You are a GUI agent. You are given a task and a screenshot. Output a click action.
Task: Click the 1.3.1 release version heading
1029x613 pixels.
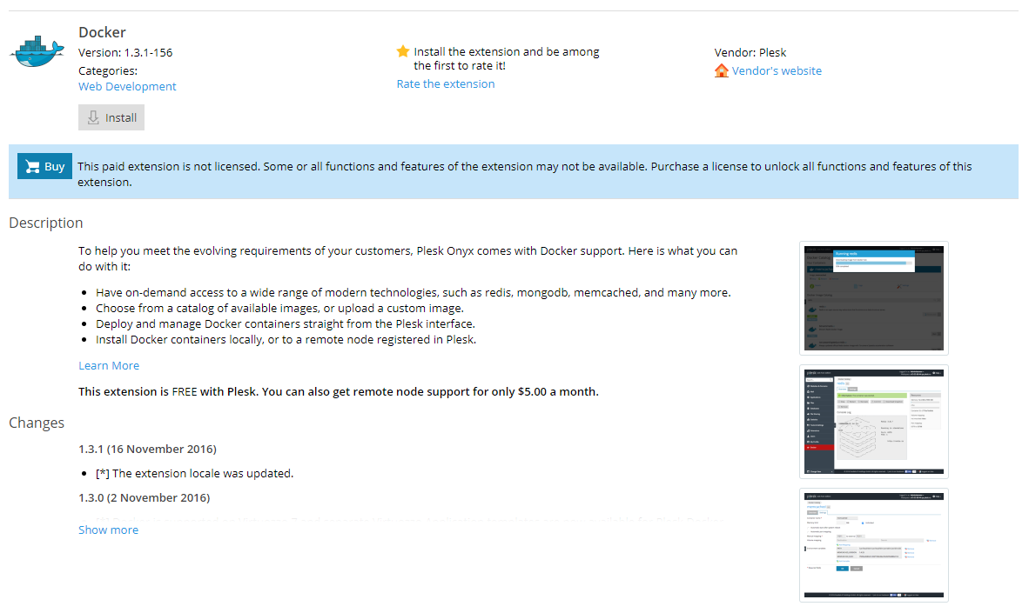pyautogui.click(x=147, y=450)
